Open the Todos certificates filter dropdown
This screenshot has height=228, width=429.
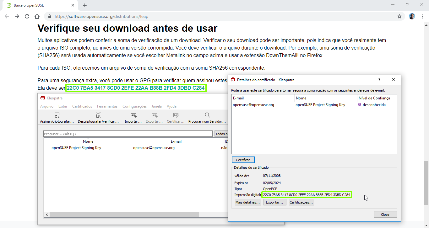point(221,134)
